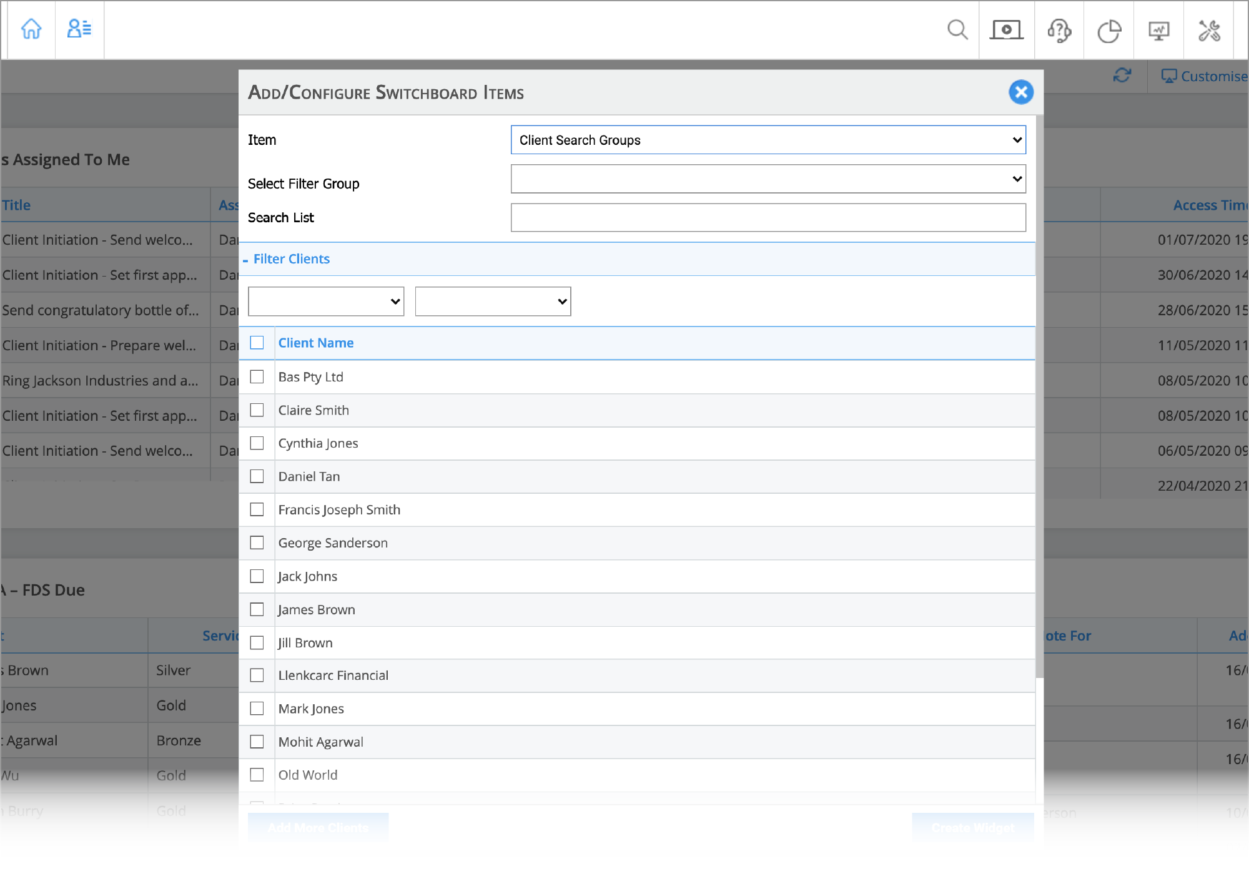Click the Bronze service cell
1249x874 pixels.
tap(179, 740)
